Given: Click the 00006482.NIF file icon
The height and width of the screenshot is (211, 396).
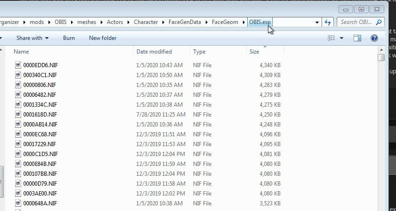Looking at the screenshot, I should (x=18, y=94).
